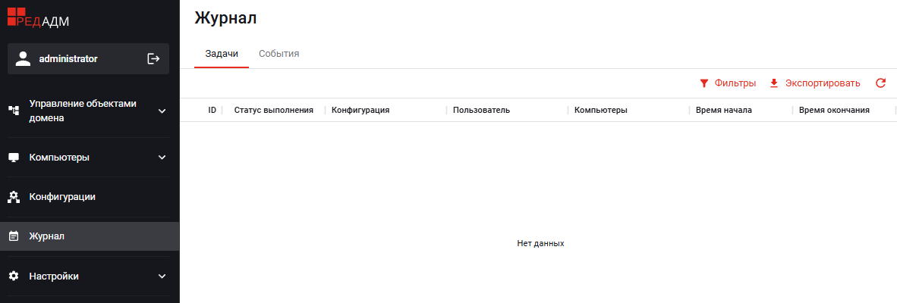Click the Настройки gear icon
The height and width of the screenshot is (303, 897).
14,276
